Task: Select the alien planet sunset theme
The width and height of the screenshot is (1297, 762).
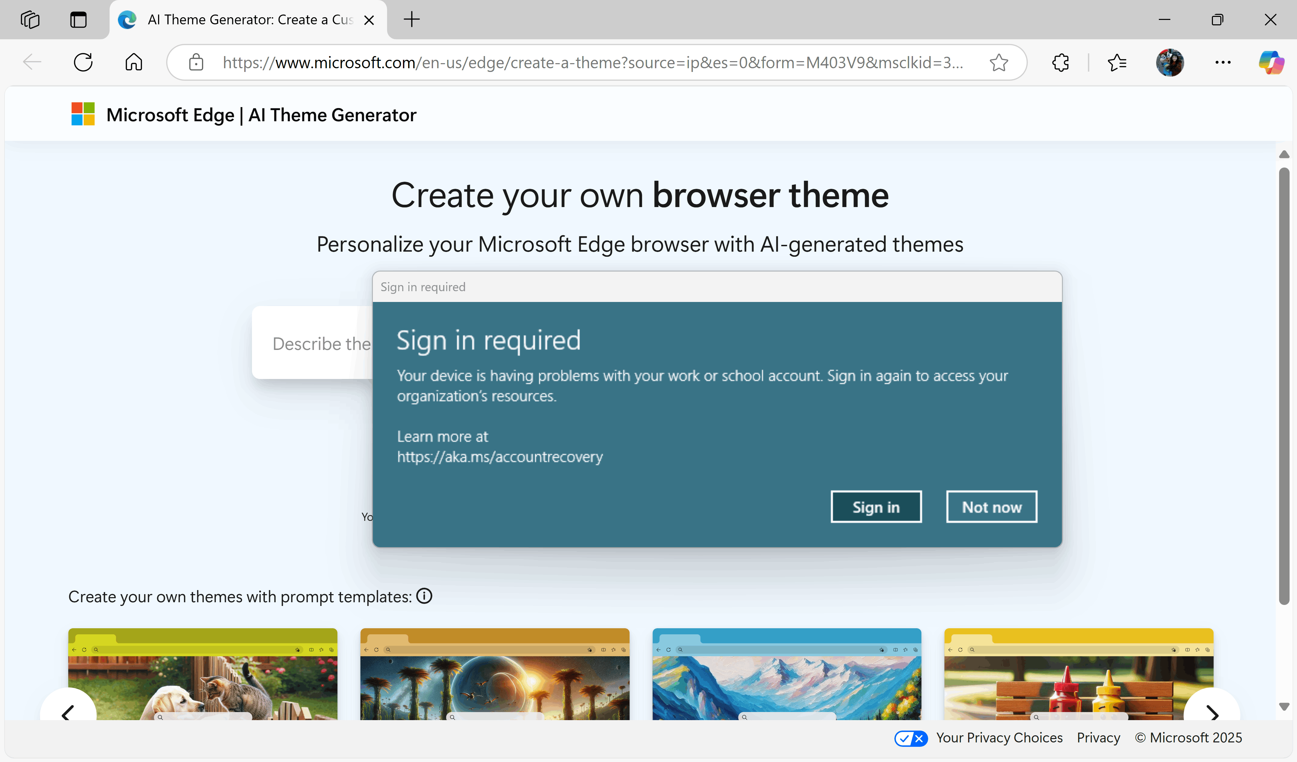Action: 494,674
